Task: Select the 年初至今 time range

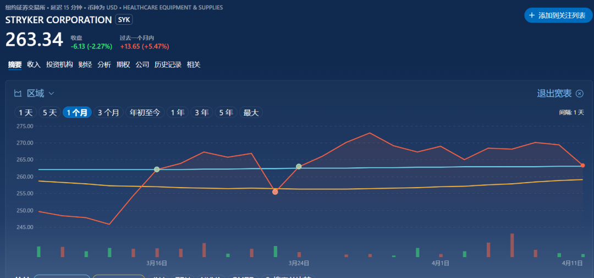Action: 145,113
